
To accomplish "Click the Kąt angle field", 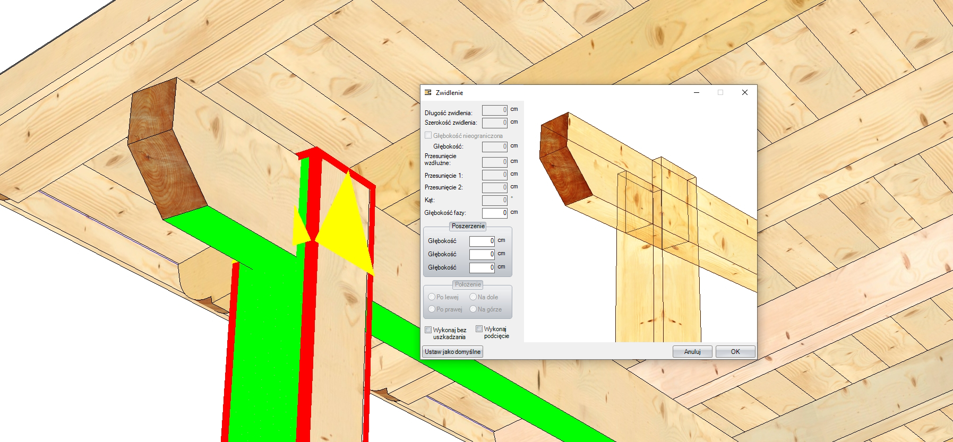I will pos(494,200).
